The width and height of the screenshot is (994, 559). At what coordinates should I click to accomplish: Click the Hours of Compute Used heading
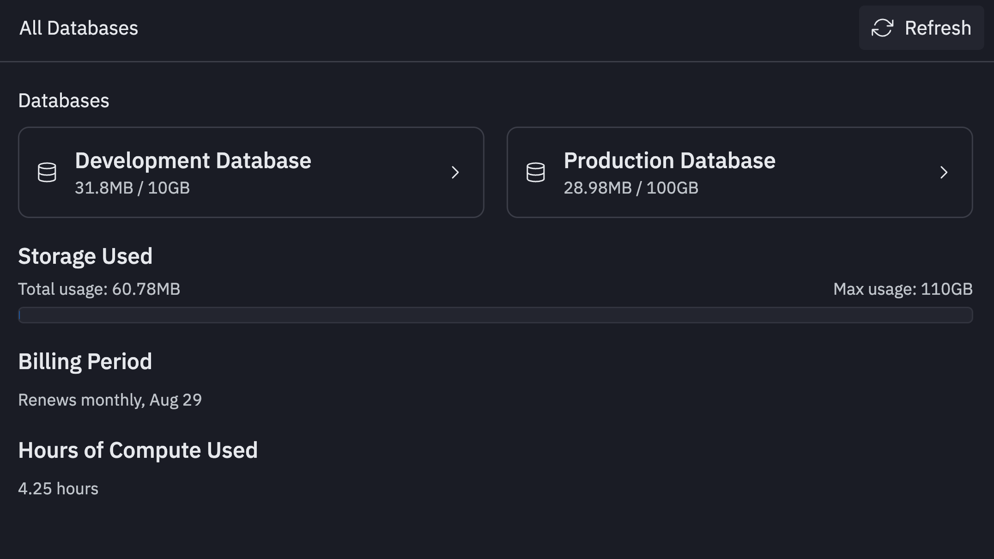click(x=138, y=450)
